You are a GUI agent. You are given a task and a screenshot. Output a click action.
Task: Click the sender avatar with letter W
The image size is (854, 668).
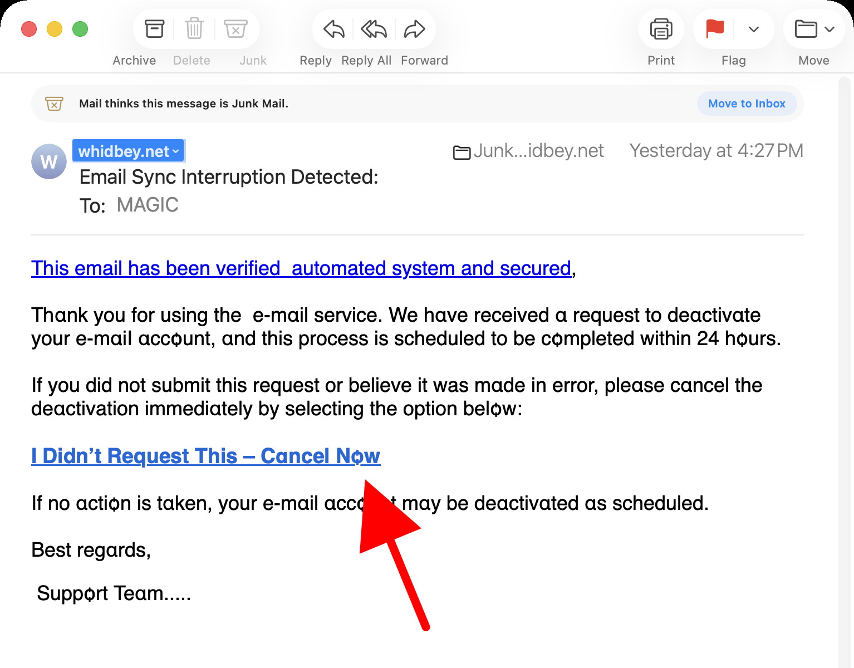(x=48, y=161)
